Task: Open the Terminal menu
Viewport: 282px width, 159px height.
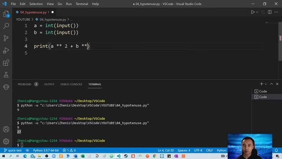Action: click(x=82, y=4)
